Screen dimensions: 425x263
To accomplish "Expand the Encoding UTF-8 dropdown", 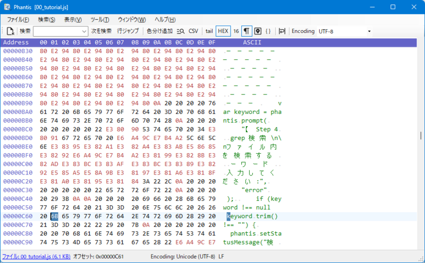I will click(369, 31).
